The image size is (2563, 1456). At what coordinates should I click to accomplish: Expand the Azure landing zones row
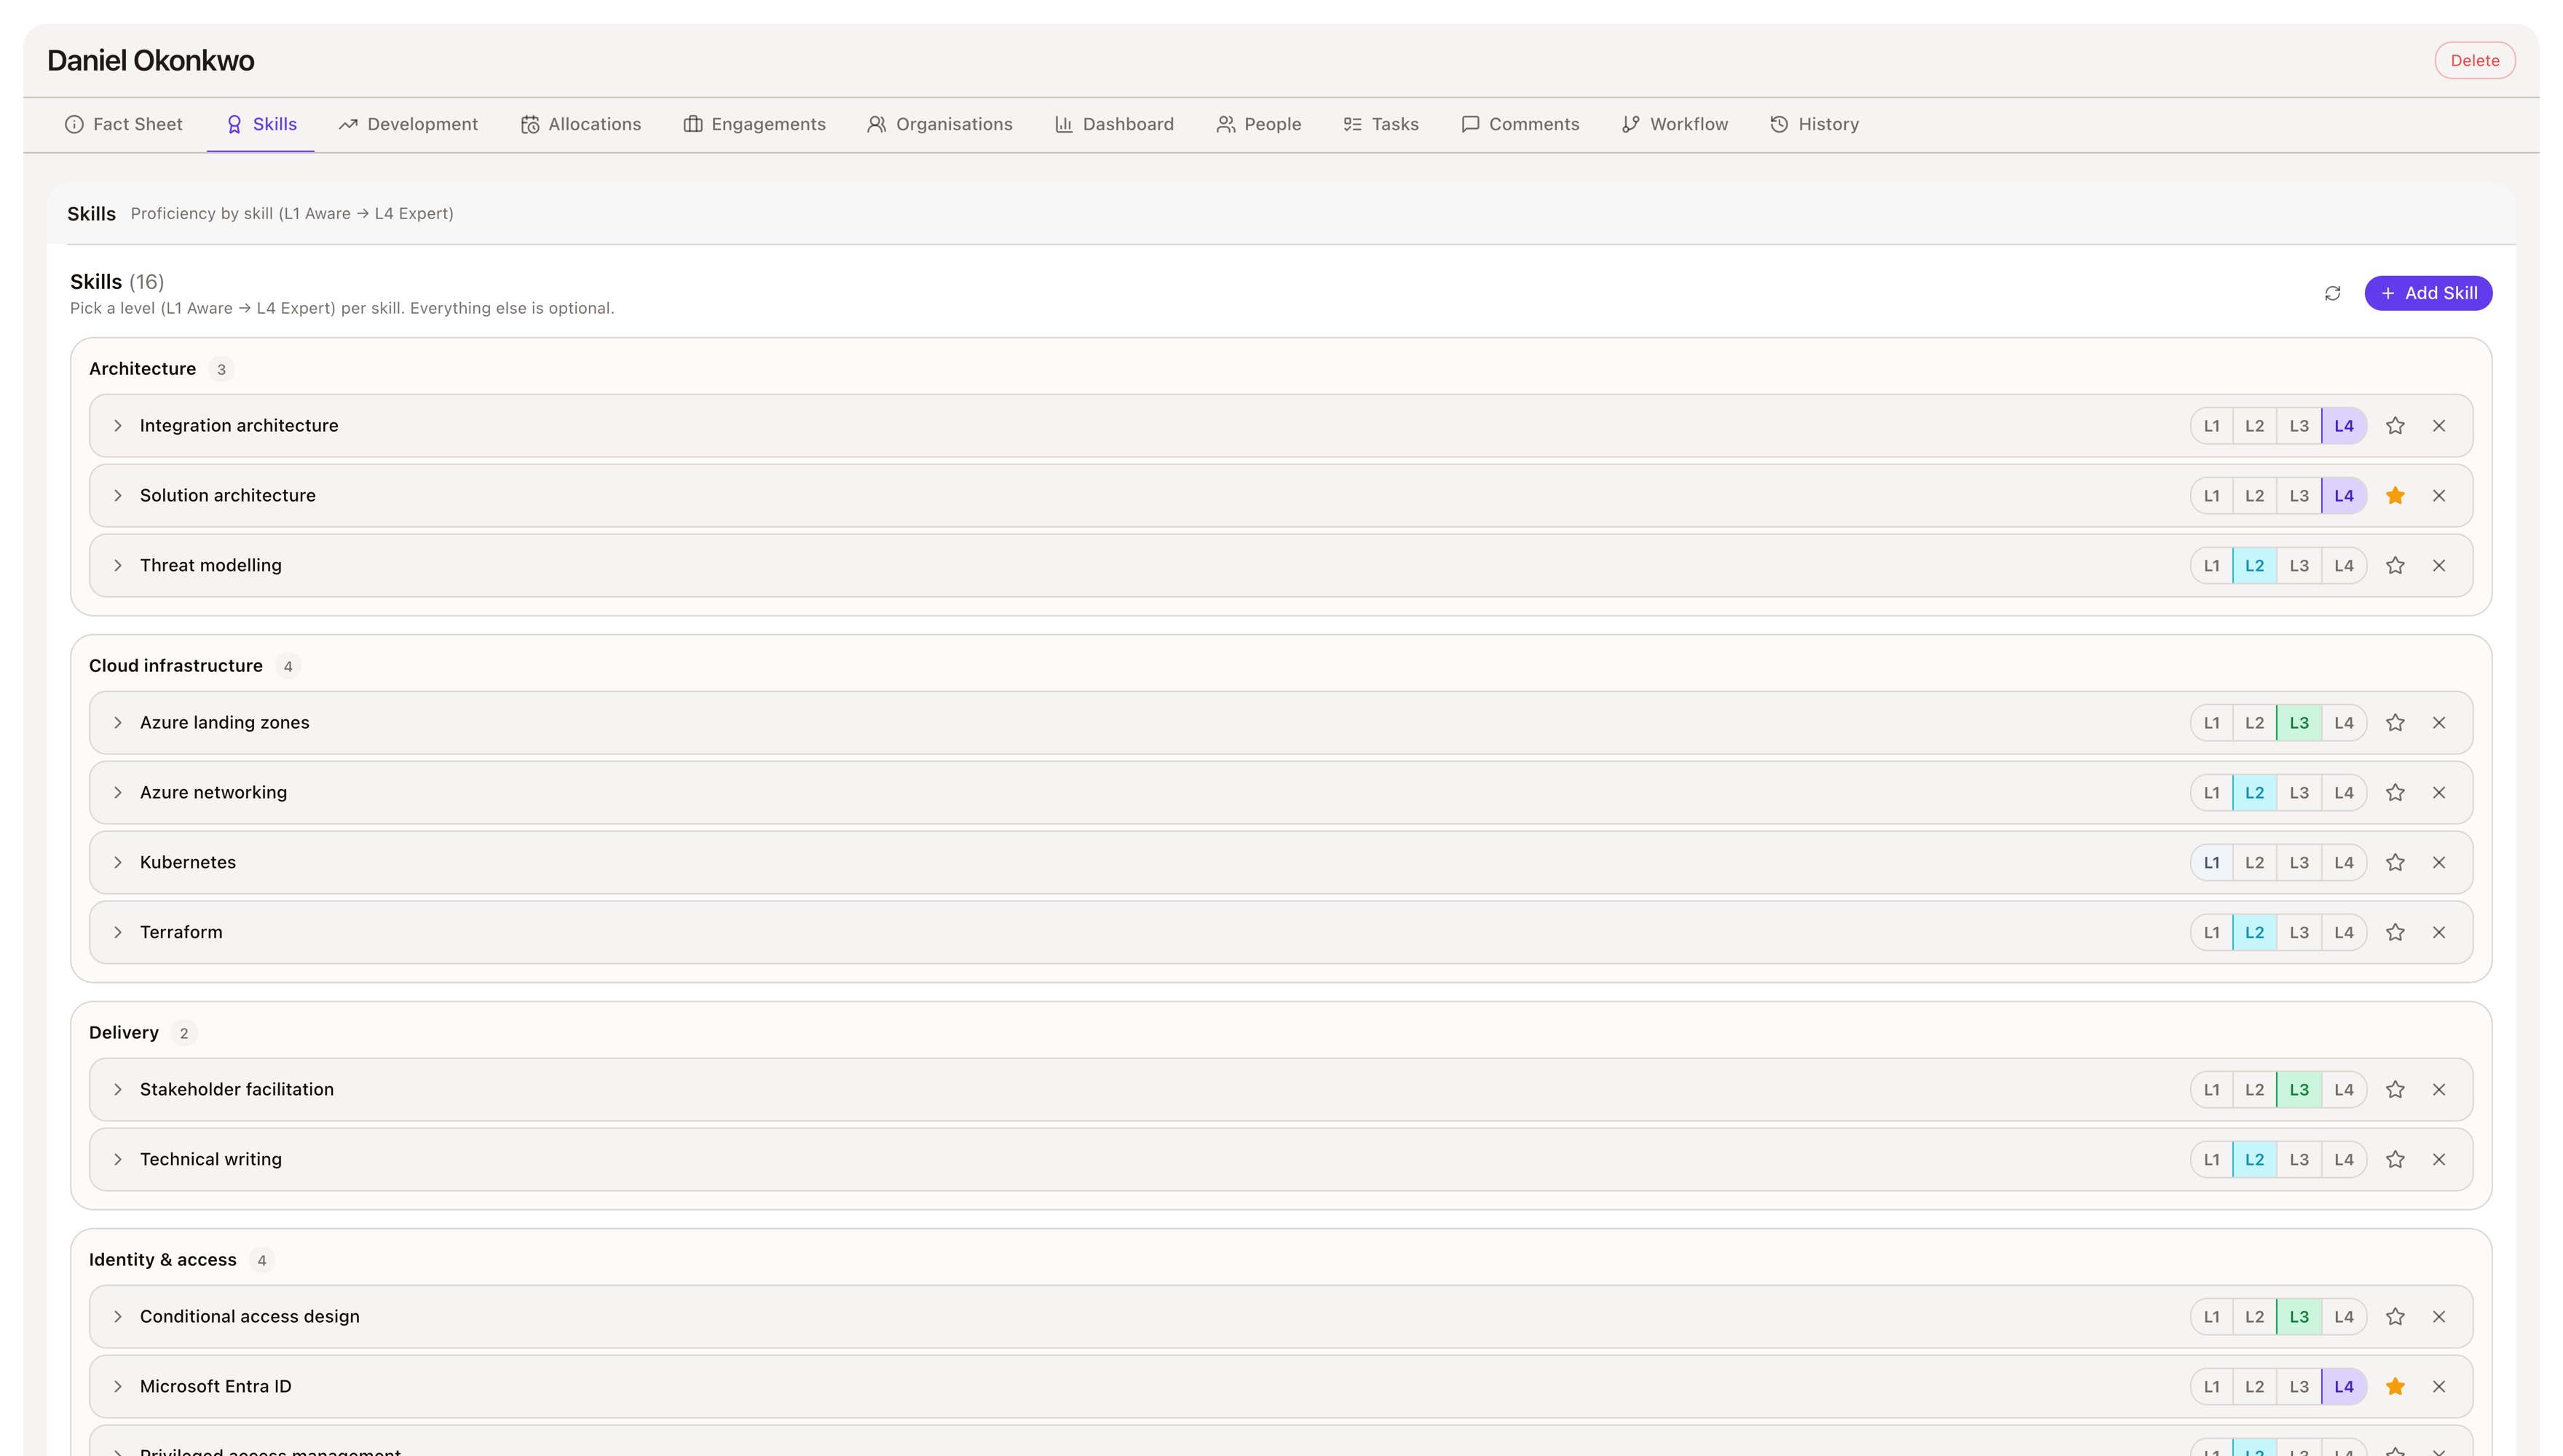118,723
